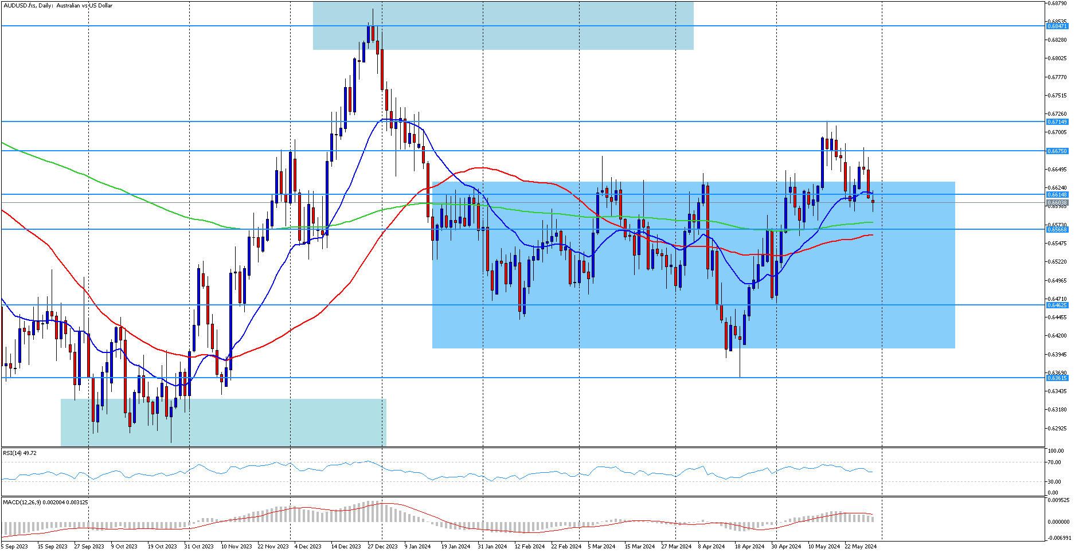This screenshot has width=1075, height=553.
Task: Click the 15 Mar 2024 date label
Action: click(640, 547)
